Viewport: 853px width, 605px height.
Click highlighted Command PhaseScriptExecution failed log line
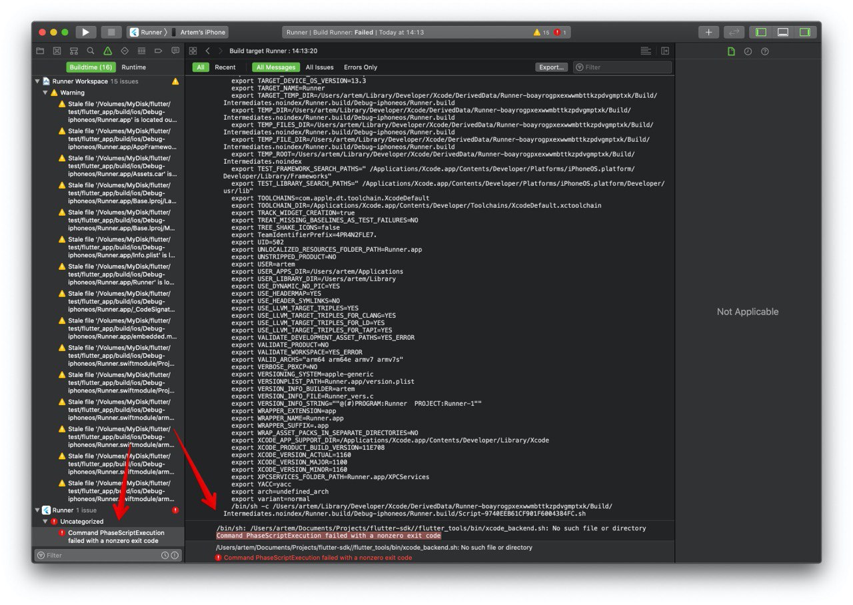[x=329, y=536]
